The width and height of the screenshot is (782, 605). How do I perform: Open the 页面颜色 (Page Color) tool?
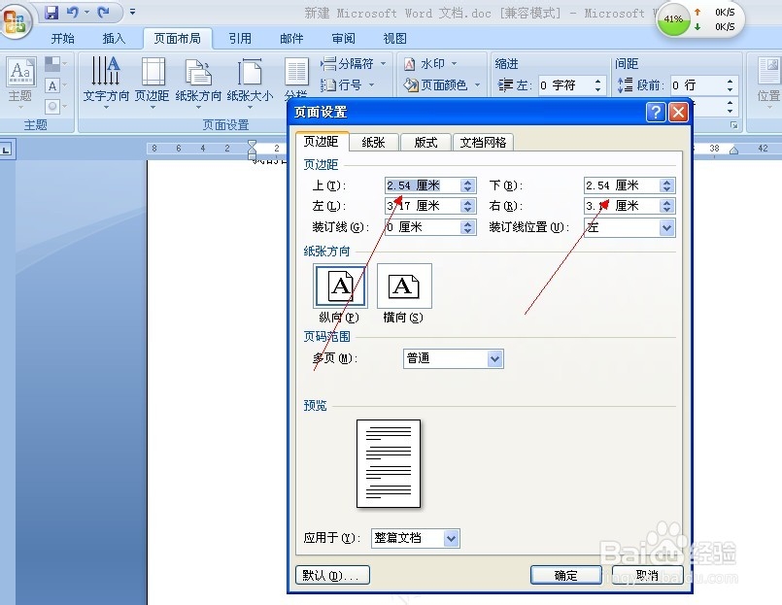tap(442, 84)
